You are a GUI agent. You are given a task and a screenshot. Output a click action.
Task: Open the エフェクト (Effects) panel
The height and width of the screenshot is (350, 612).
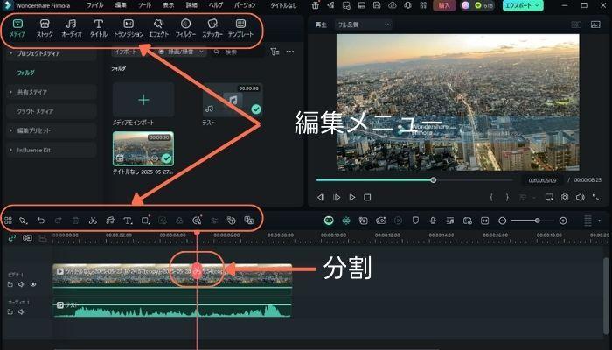(x=158, y=28)
